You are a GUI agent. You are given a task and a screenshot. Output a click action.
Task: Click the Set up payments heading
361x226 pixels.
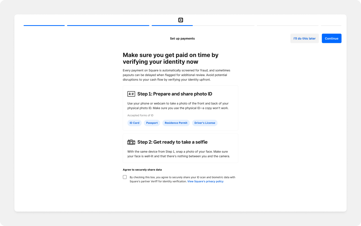pos(182,38)
